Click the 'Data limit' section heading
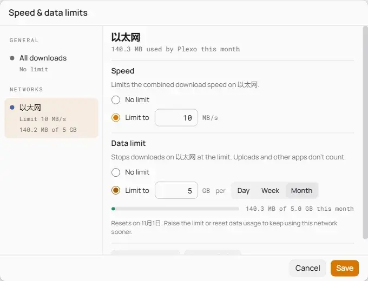Image resolution: width=368 pixels, height=281 pixels. coord(128,143)
